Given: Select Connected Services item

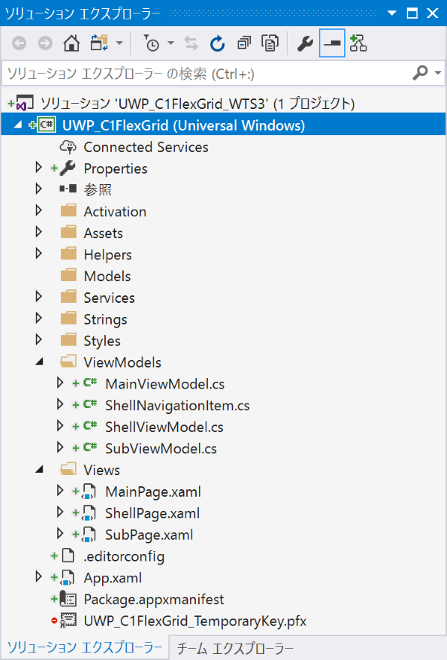Looking at the screenshot, I should coord(146,147).
